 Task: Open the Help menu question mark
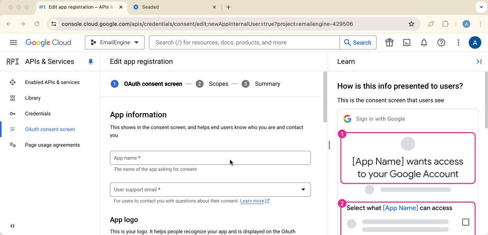pos(441,42)
